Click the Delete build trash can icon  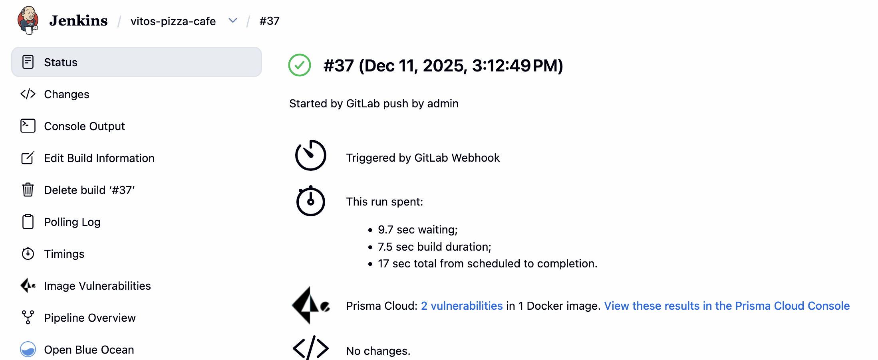coord(28,190)
